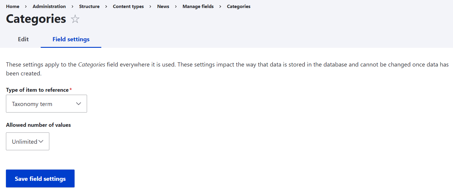
Task: Click the Allowed number of values label
Action: coord(38,125)
